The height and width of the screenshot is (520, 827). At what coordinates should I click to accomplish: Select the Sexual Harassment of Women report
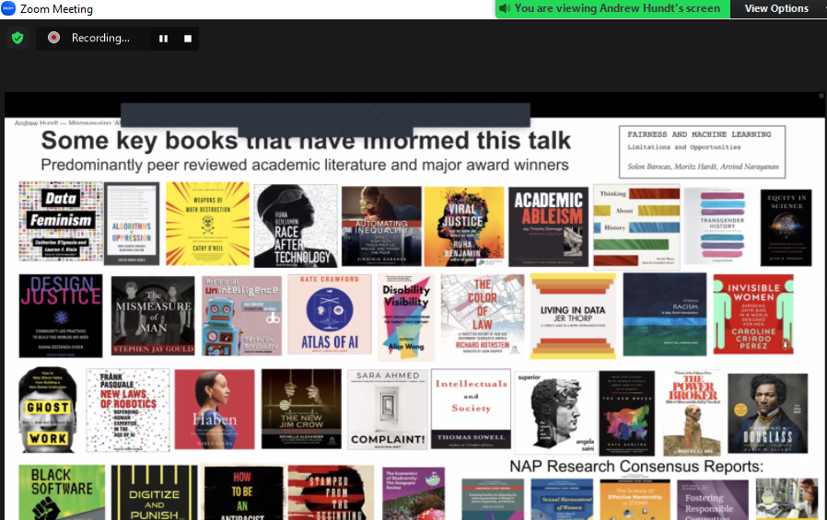(x=562, y=500)
